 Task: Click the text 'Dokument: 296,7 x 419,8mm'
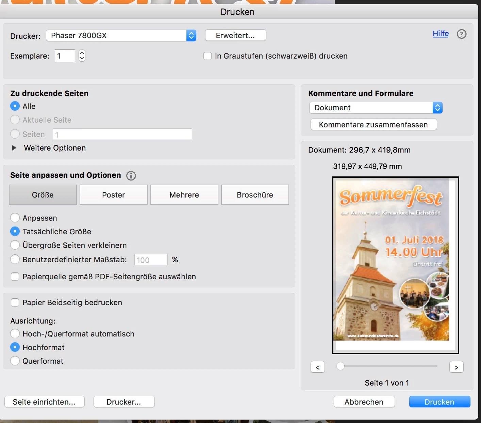pyautogui.click(x=359, y=150)
